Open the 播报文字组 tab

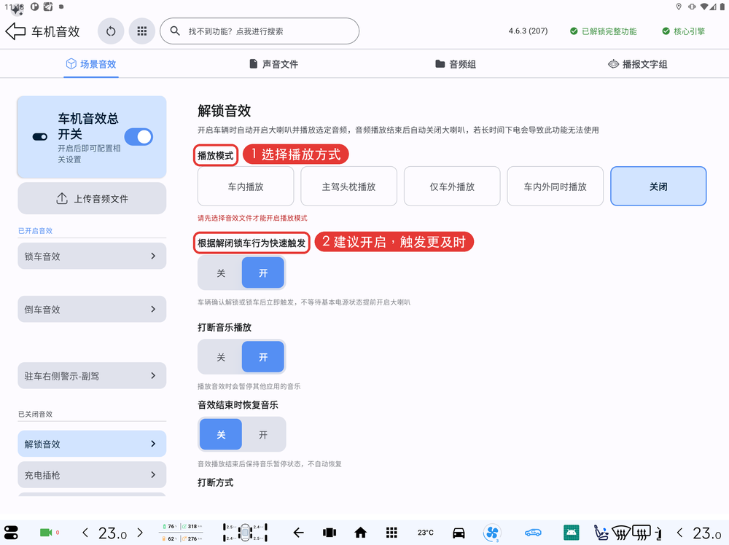click(638, 64)
